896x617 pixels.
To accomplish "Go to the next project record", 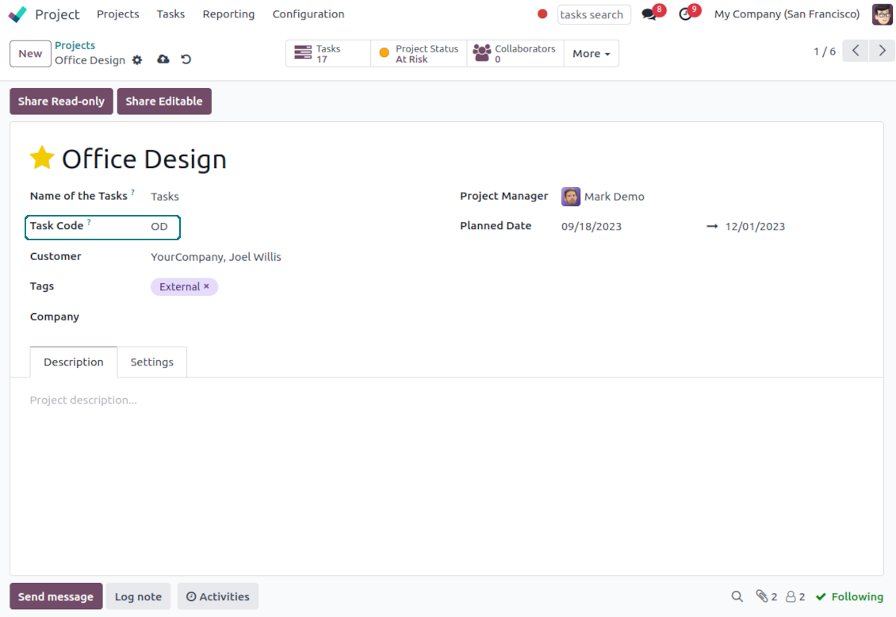I will [882, 52].
